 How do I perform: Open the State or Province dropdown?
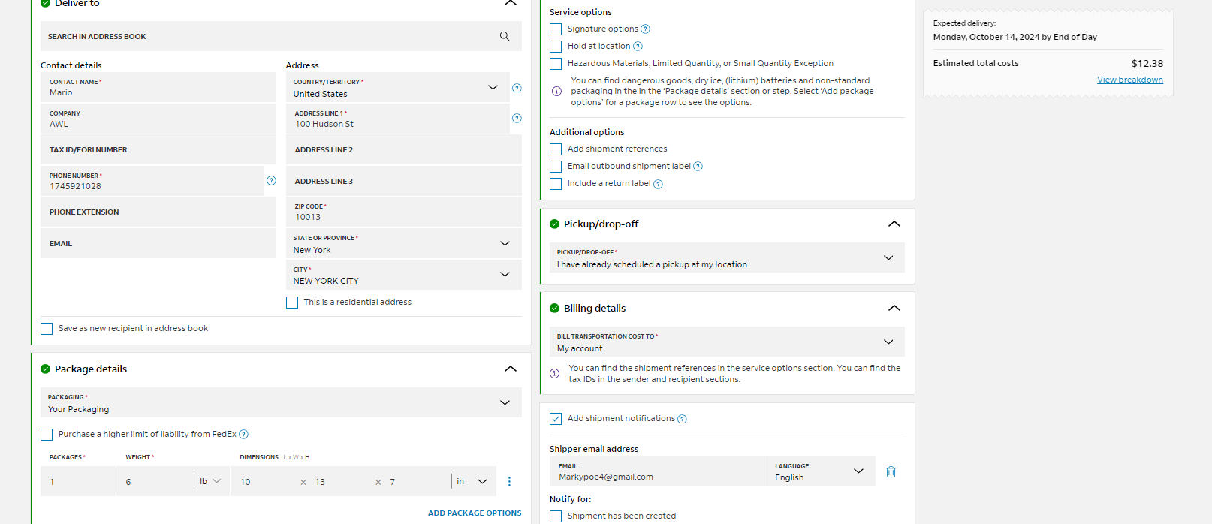(404, 244)
